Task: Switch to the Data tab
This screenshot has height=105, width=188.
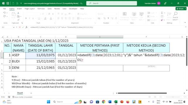Action: click(50, 9)
